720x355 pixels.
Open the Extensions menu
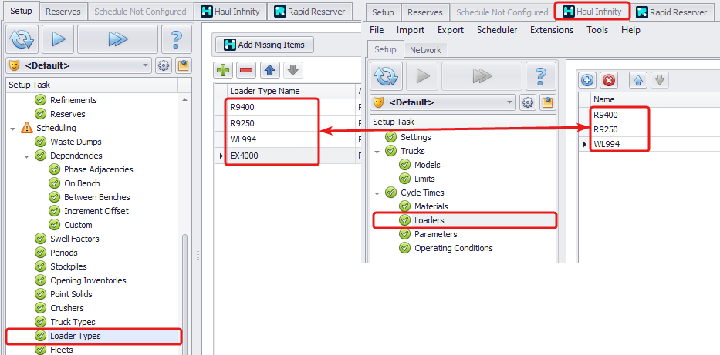552,30
